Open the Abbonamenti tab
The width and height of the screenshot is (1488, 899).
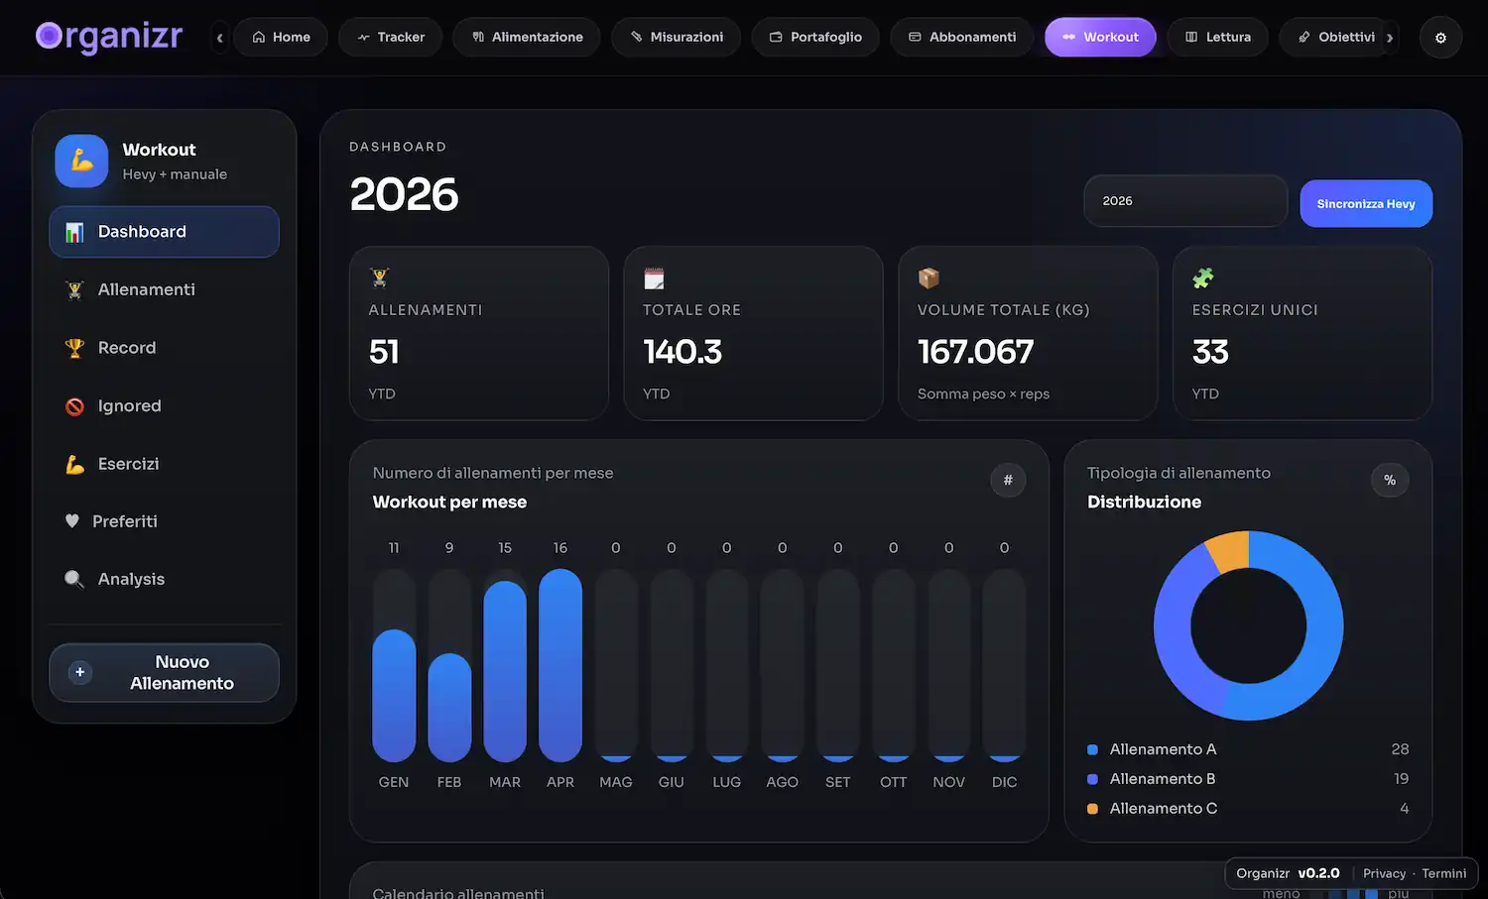click(962, 37)
